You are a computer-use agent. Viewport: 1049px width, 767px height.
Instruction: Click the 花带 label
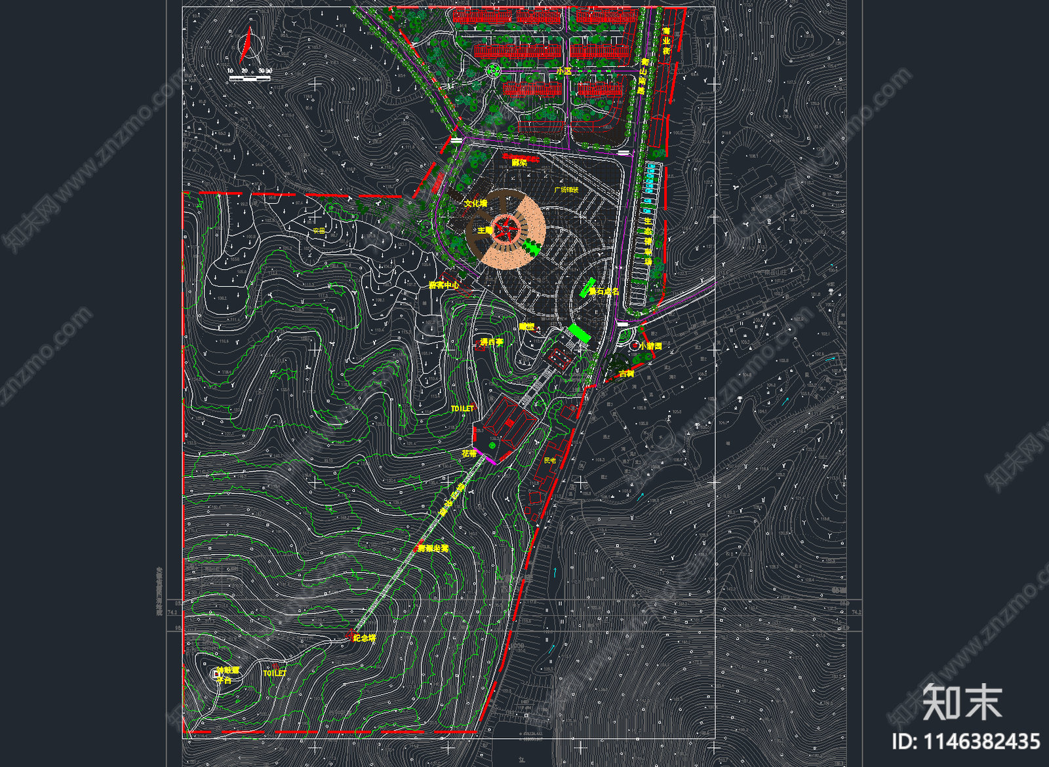point(469,453)
